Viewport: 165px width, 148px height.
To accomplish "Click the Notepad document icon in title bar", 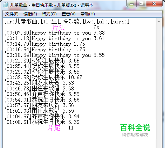I will (x=6, y=5).
